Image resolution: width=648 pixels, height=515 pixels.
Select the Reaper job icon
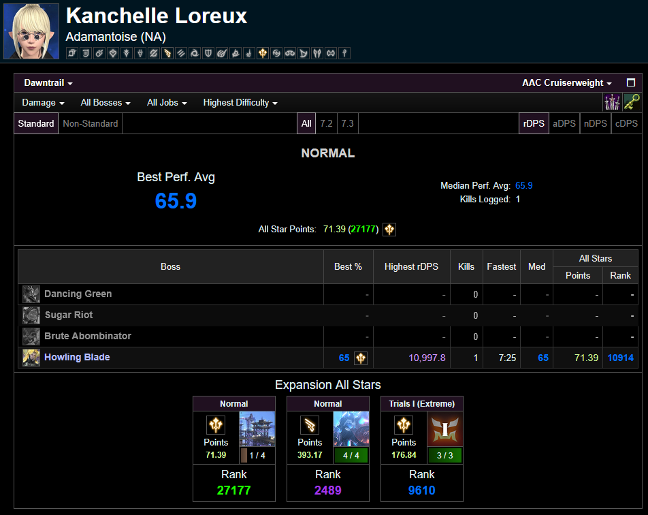pyautogui.click(x=236, y=53)
